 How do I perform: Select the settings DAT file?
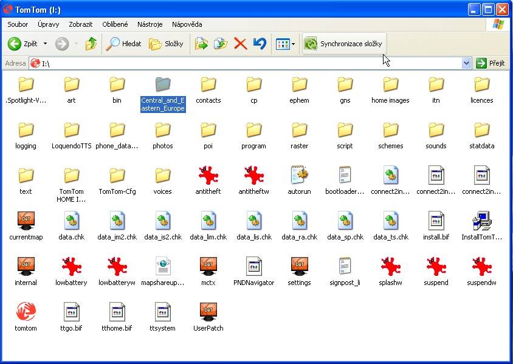[x=299, y=272]
